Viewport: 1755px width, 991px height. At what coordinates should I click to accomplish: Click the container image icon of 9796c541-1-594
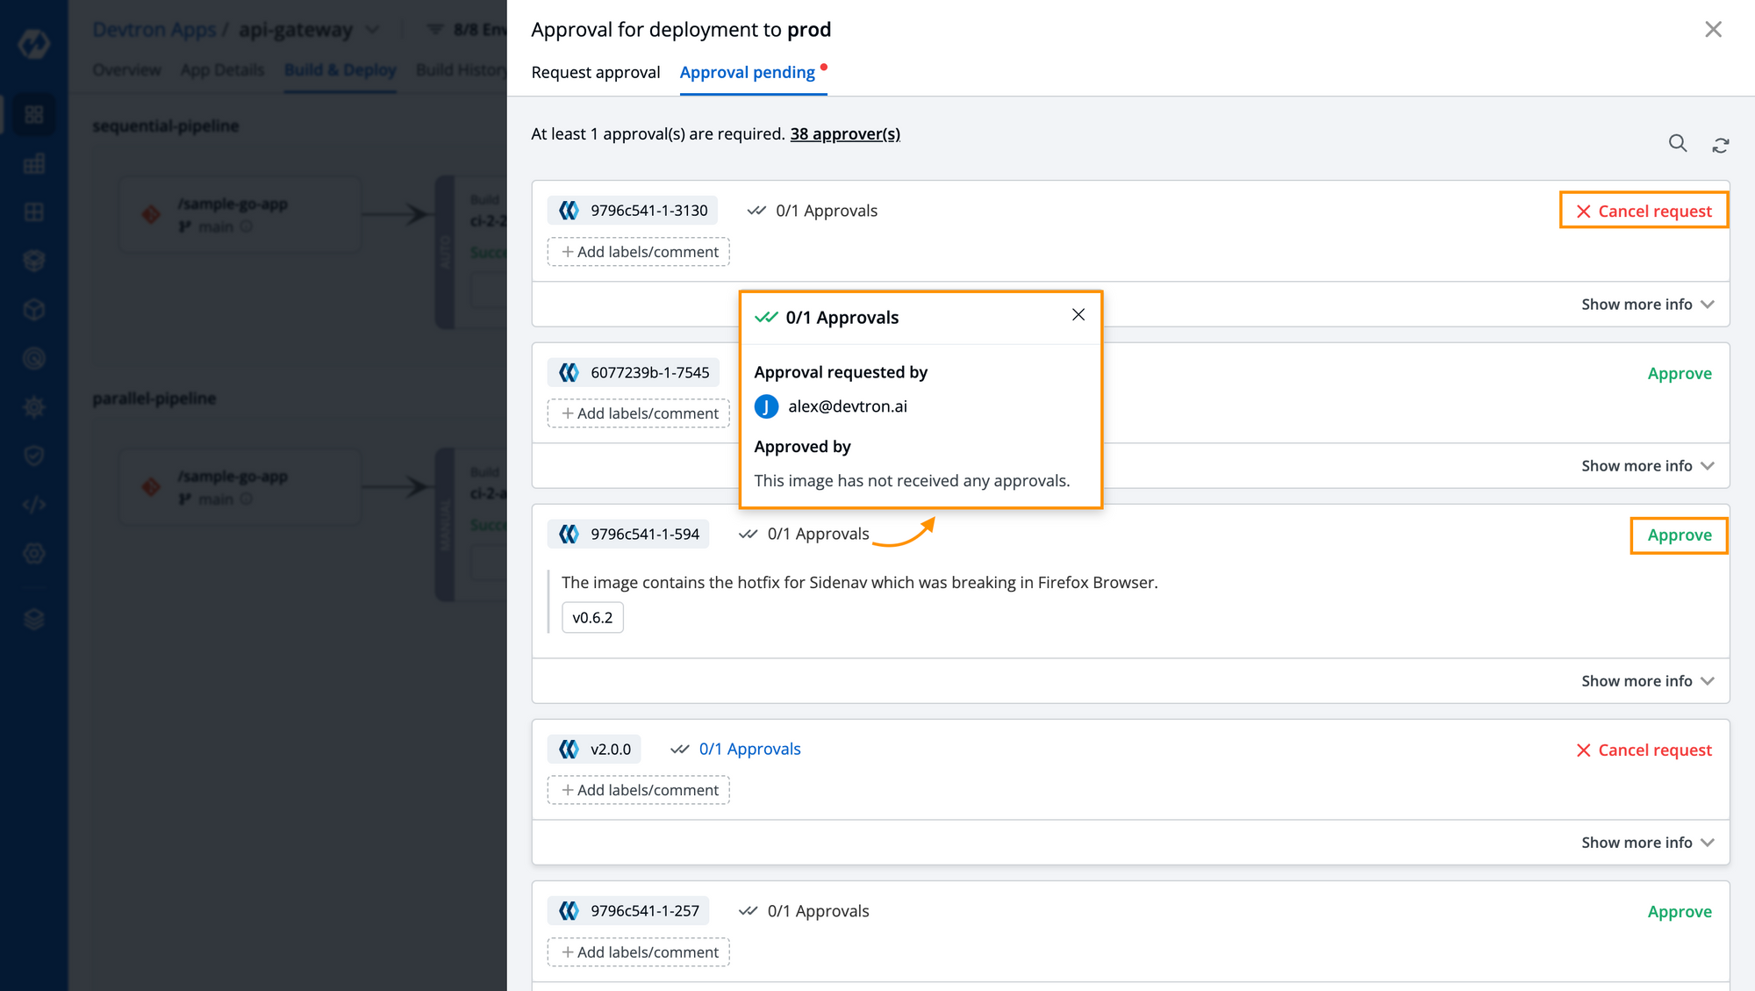point(569,534)
